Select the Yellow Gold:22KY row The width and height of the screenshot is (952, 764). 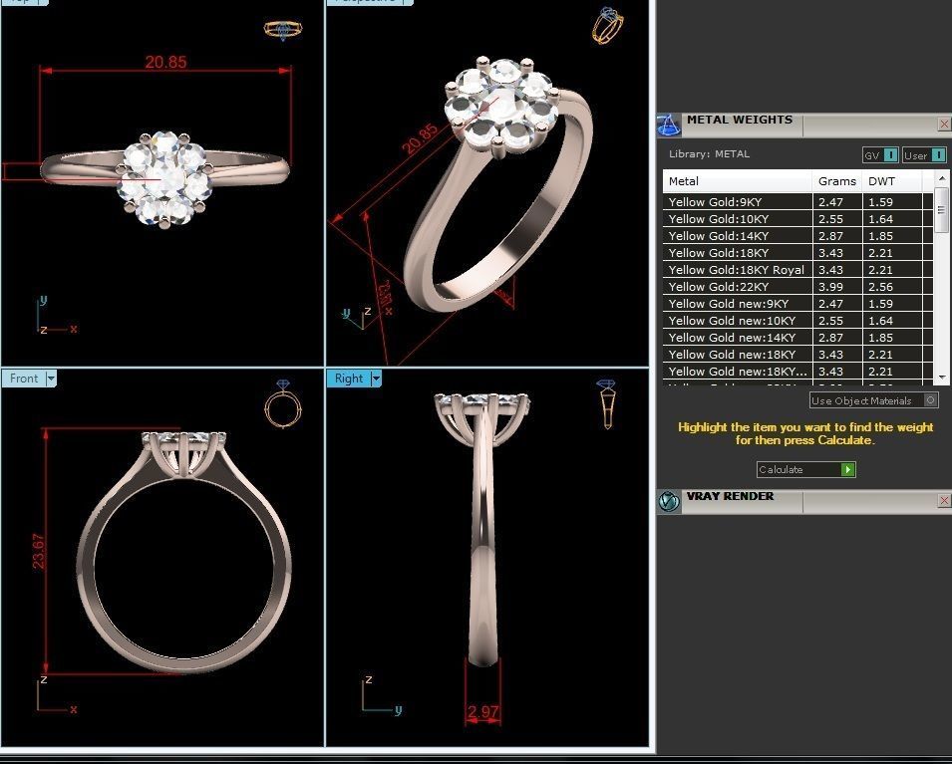click(x=797, y=287)
